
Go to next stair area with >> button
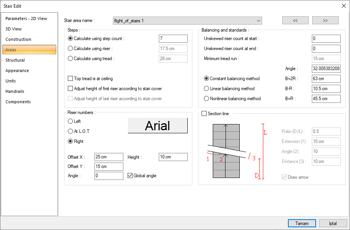click(325, 20)
